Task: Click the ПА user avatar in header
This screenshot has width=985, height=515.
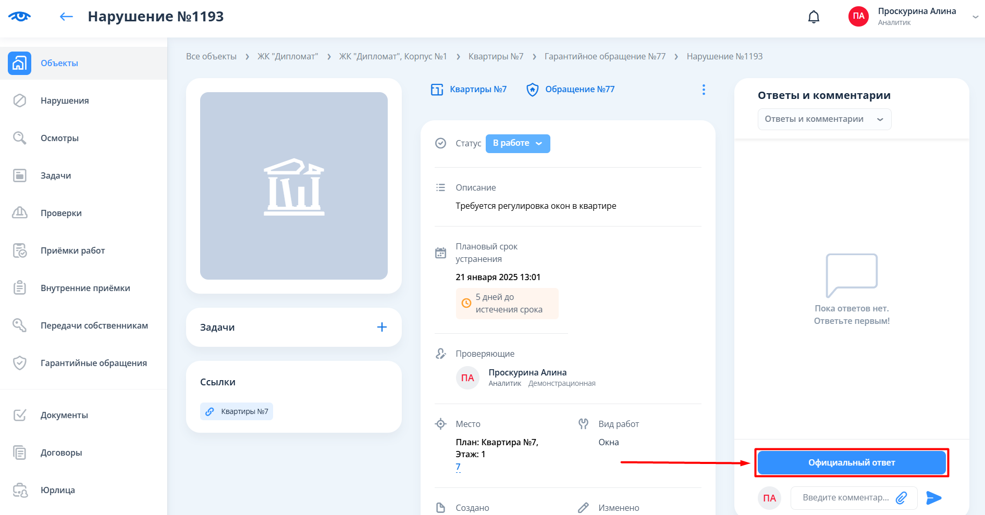Action: pyautogui.click(x=858, y=17)
